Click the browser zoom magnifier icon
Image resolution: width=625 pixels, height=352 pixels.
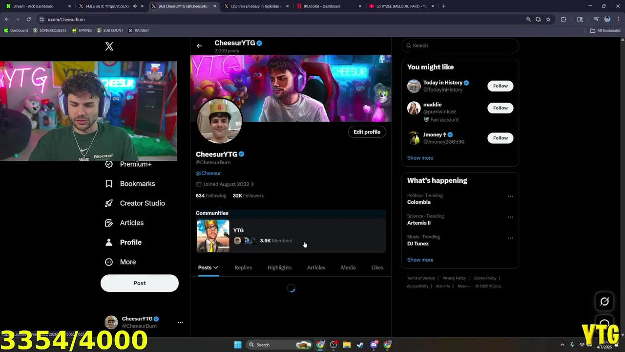coord(528,20)
